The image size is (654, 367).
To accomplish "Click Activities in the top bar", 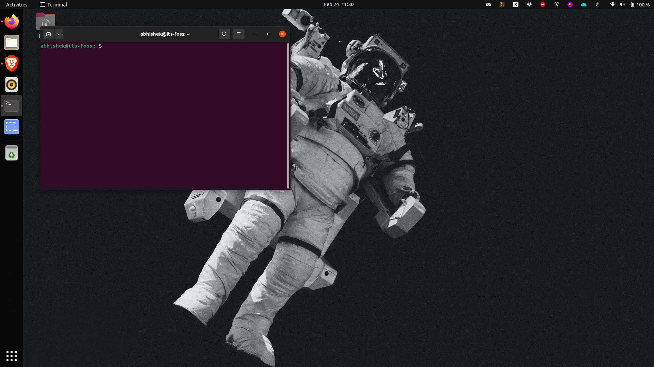I will [x=17, y=4].
